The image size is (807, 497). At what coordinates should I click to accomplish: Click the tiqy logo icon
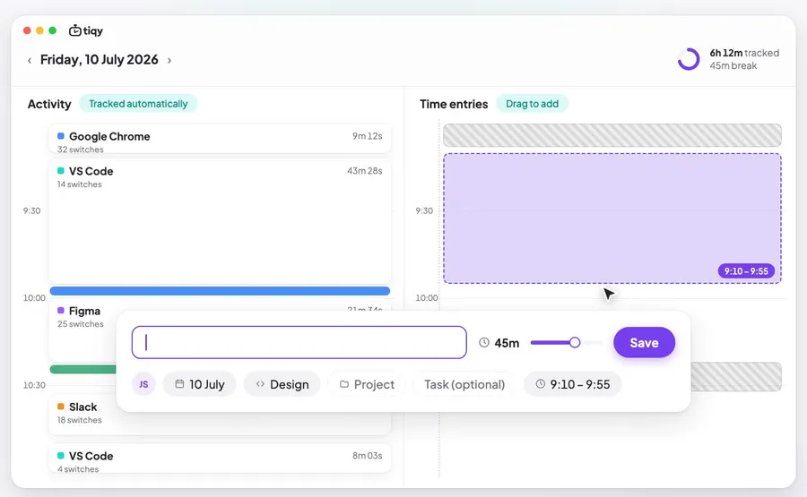pyautogui.click(x=75, y=30)
